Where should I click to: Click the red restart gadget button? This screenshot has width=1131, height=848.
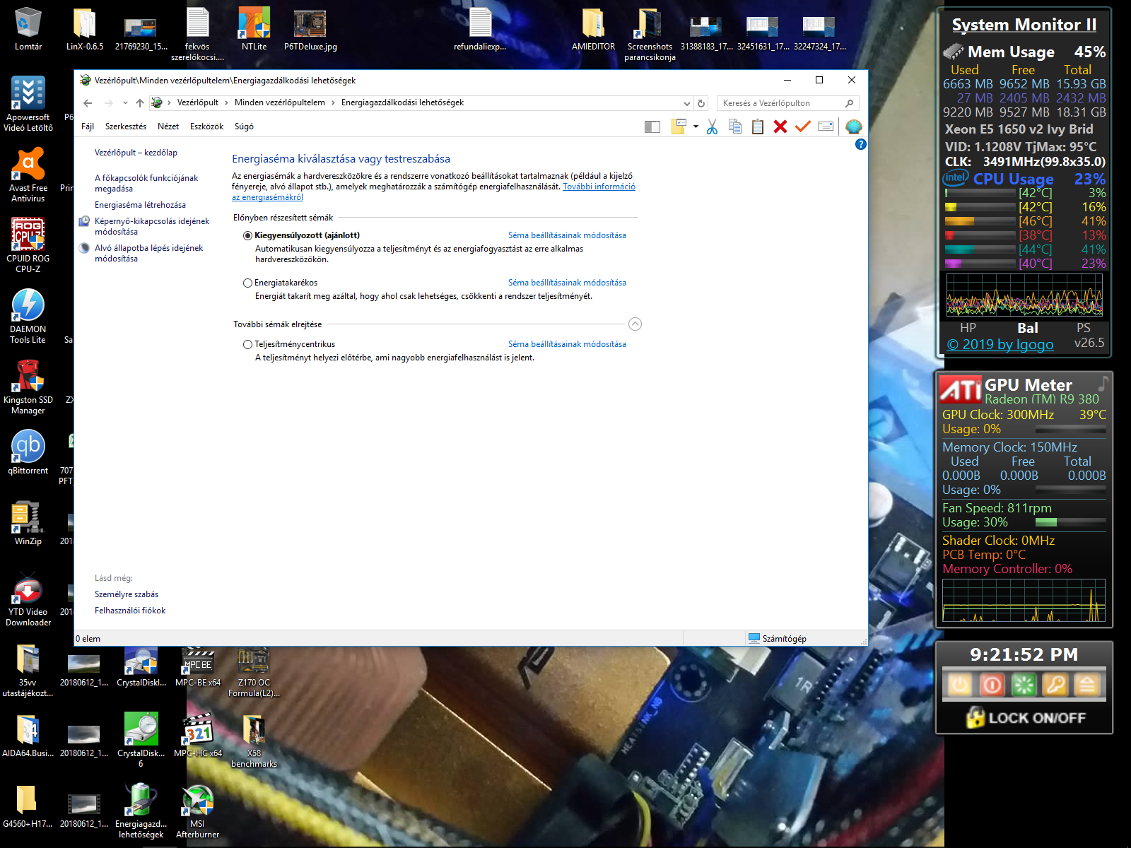point(992,684)
